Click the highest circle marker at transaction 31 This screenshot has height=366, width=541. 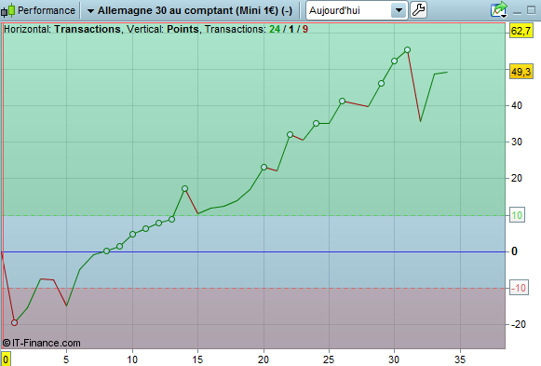(408, 50)
